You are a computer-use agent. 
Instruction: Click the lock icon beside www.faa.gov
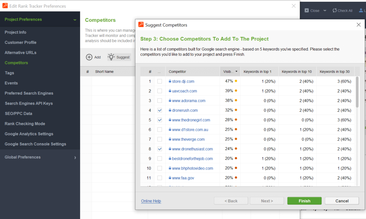[x=170, y=178]
